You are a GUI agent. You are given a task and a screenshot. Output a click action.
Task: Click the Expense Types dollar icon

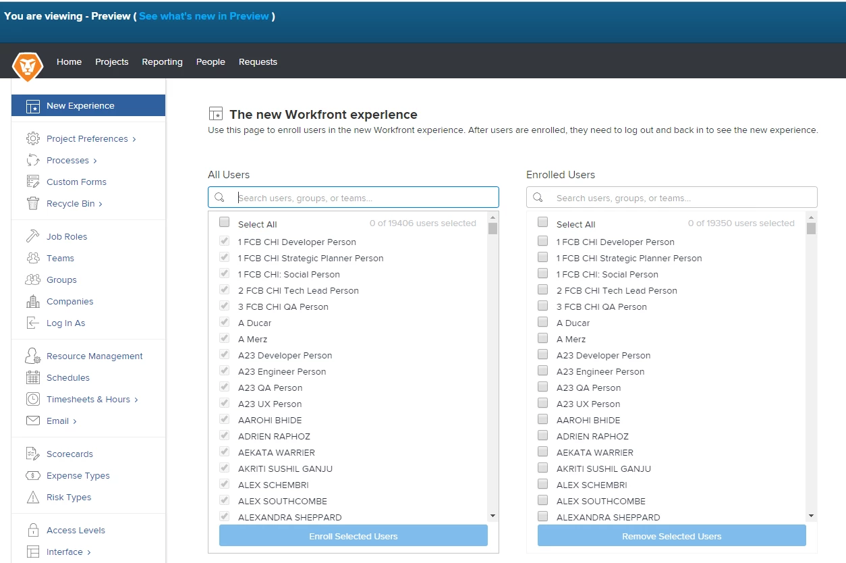32,475
